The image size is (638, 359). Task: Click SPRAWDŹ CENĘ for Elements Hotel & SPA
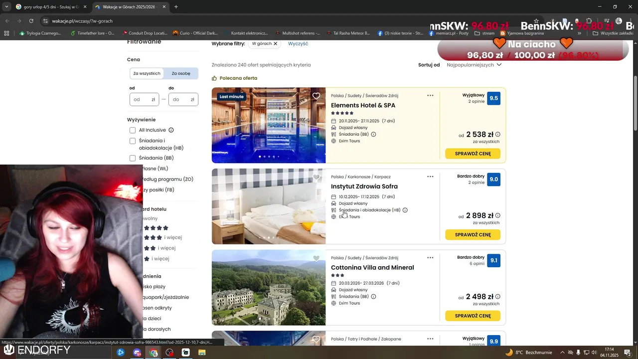click(473, 154)
